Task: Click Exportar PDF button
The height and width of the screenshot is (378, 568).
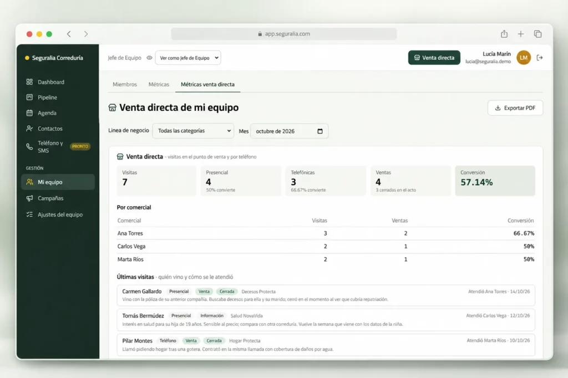Action: tap(515, 108)
